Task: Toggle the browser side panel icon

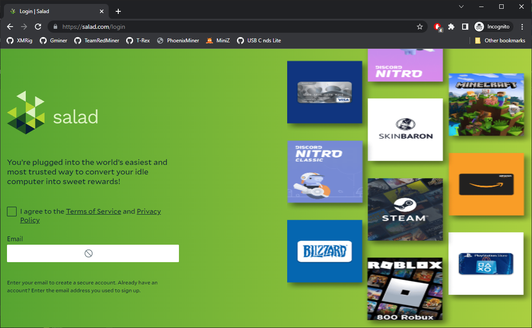Action: point(465,27)
